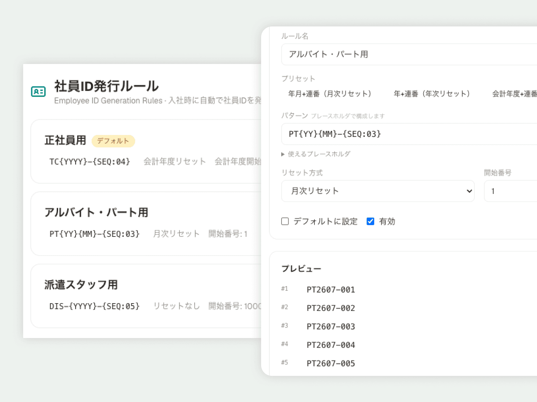This screenshot has height=402, width=537.
Task: Select preset 年月+連番（月次リセット）
Action: point(330,94)
